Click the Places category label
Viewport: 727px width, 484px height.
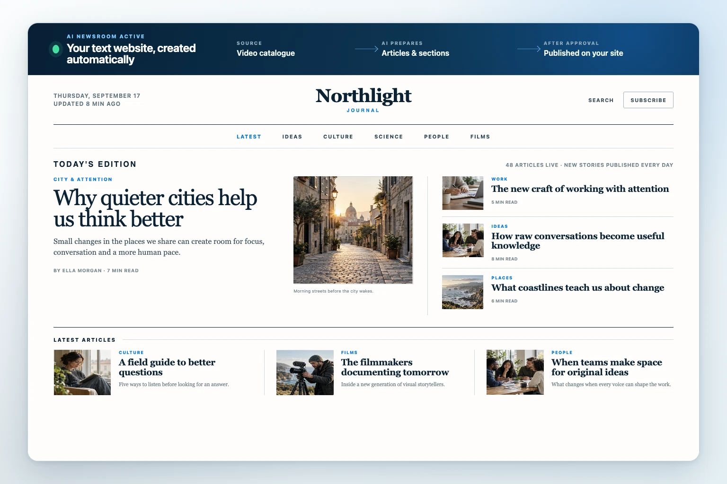(x=502, y=278)
